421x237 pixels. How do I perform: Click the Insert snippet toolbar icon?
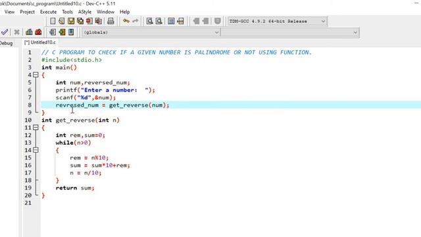[x=53, y=32]
